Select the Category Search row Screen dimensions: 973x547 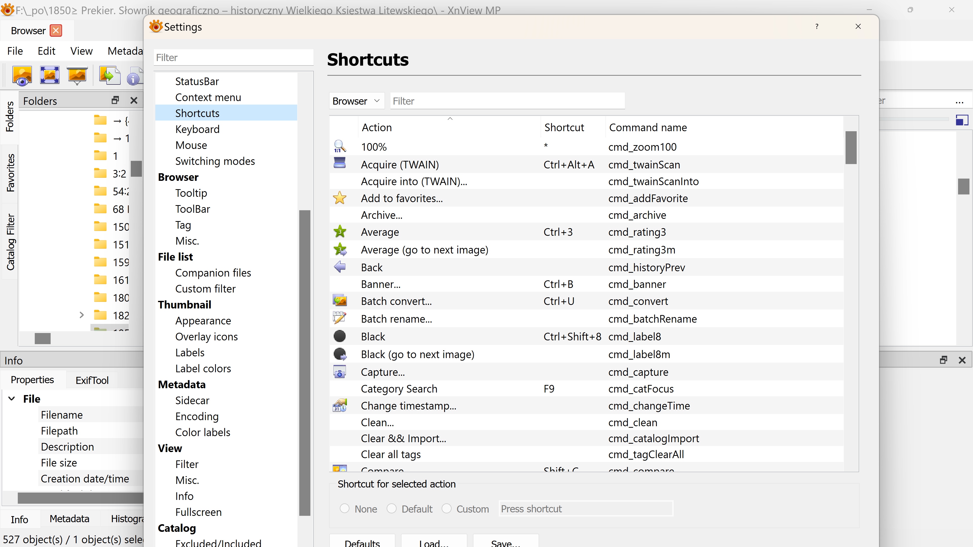pos(587,388)
